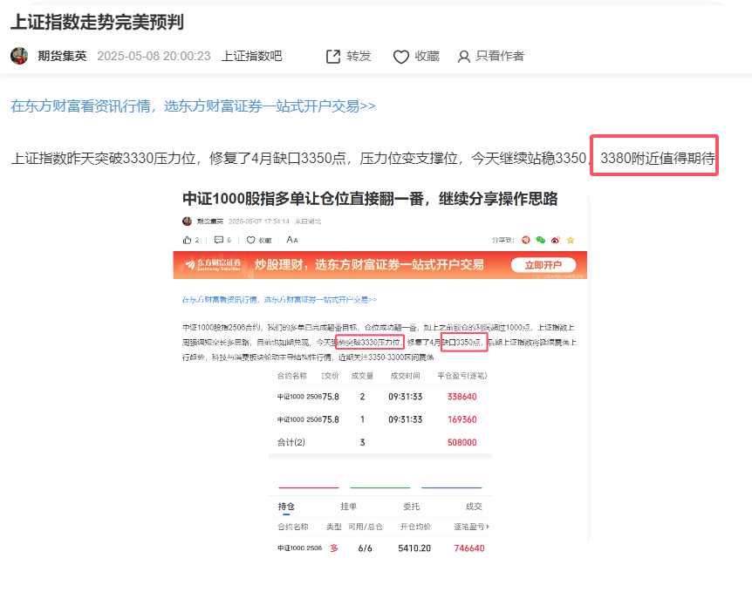Click the 平仓盈亏(逐笔) column header
Viewport: 752px width, 599px height.
click(x=461, y=376)
